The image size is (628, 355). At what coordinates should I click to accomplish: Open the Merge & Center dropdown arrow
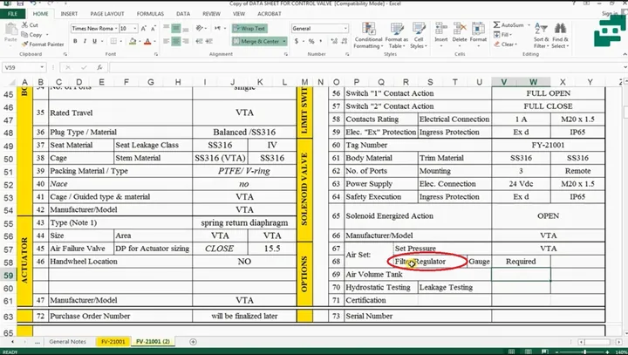[x=284, y=41]
